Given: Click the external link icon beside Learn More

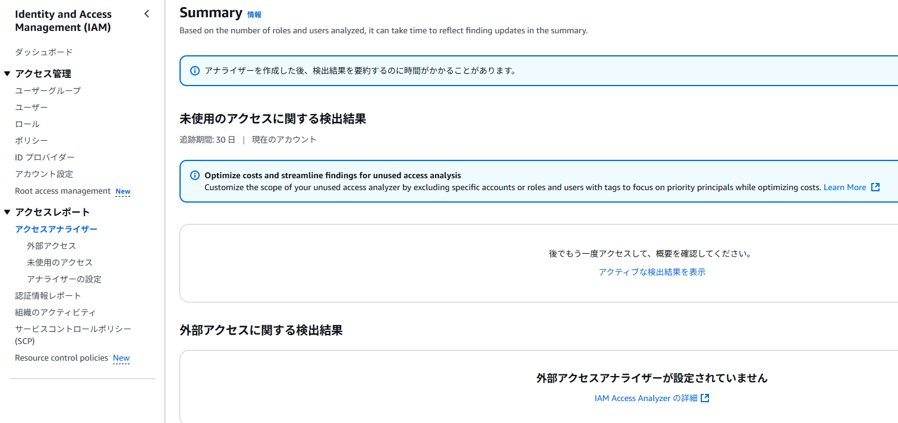Looking at the screenshot, I should pos(875,187).
